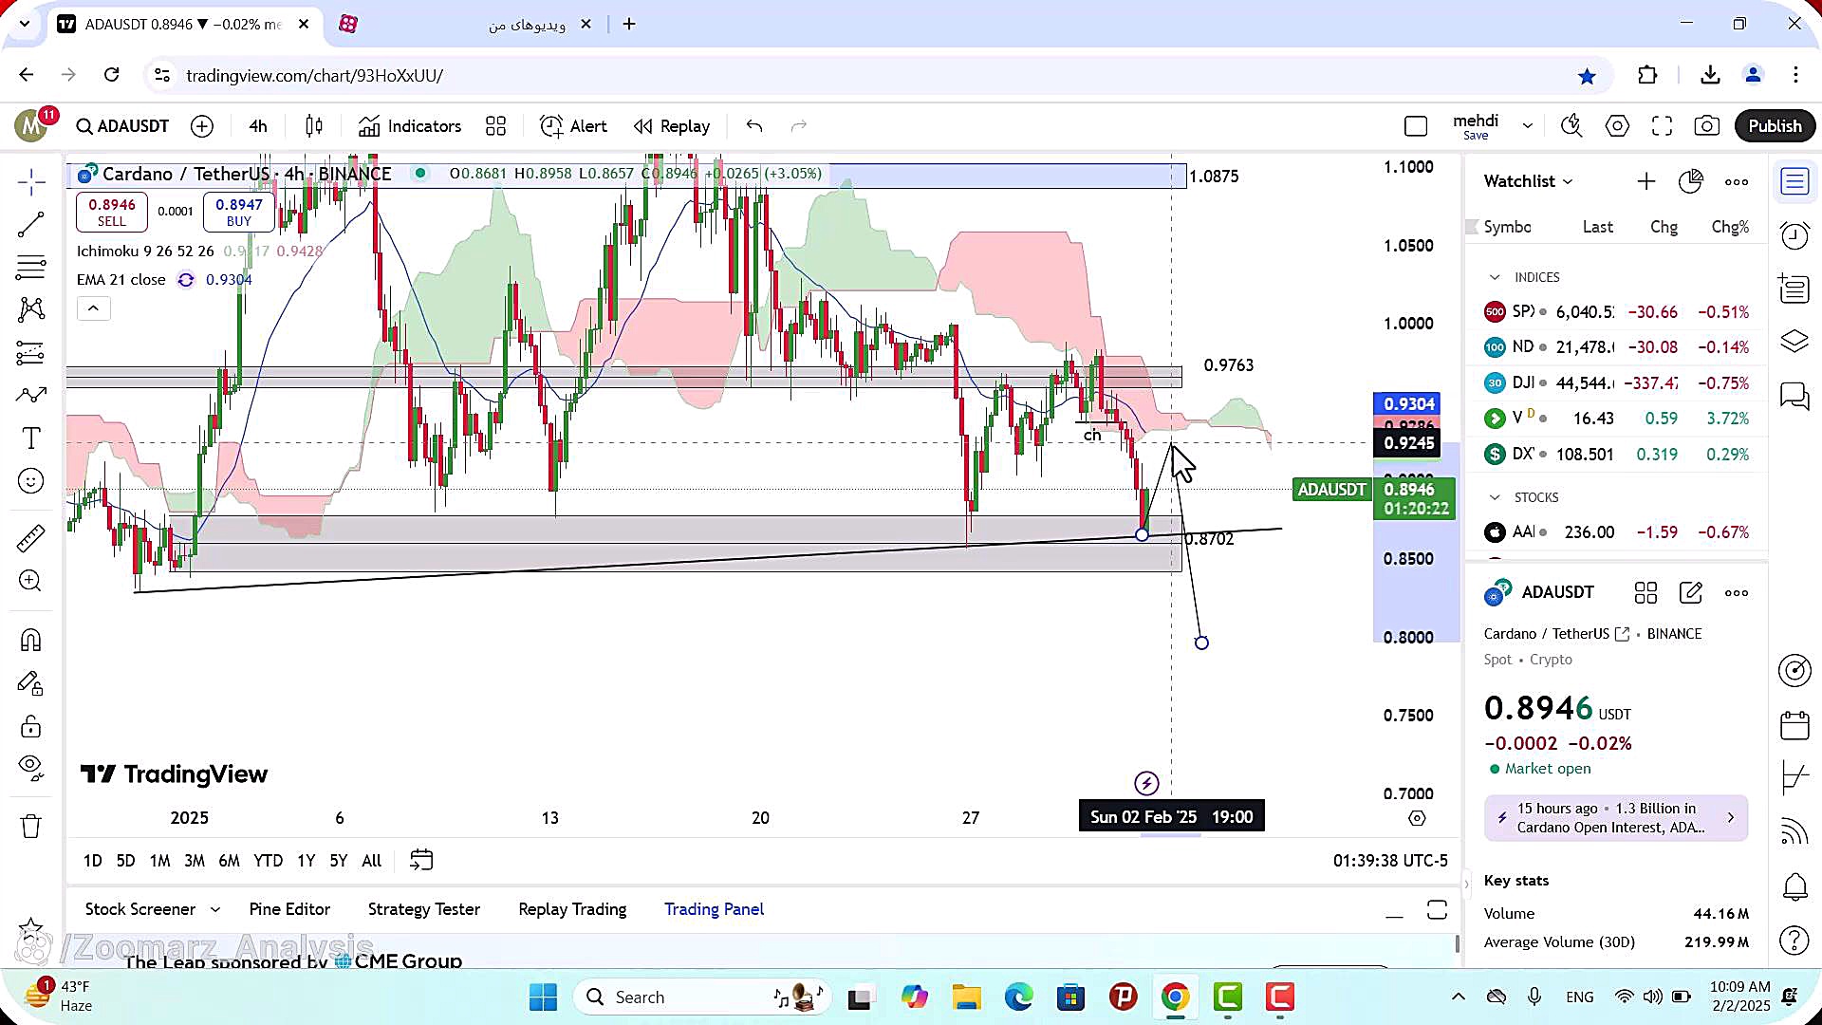
Task: Collapse the indicator legend
Action: point(93,308)
